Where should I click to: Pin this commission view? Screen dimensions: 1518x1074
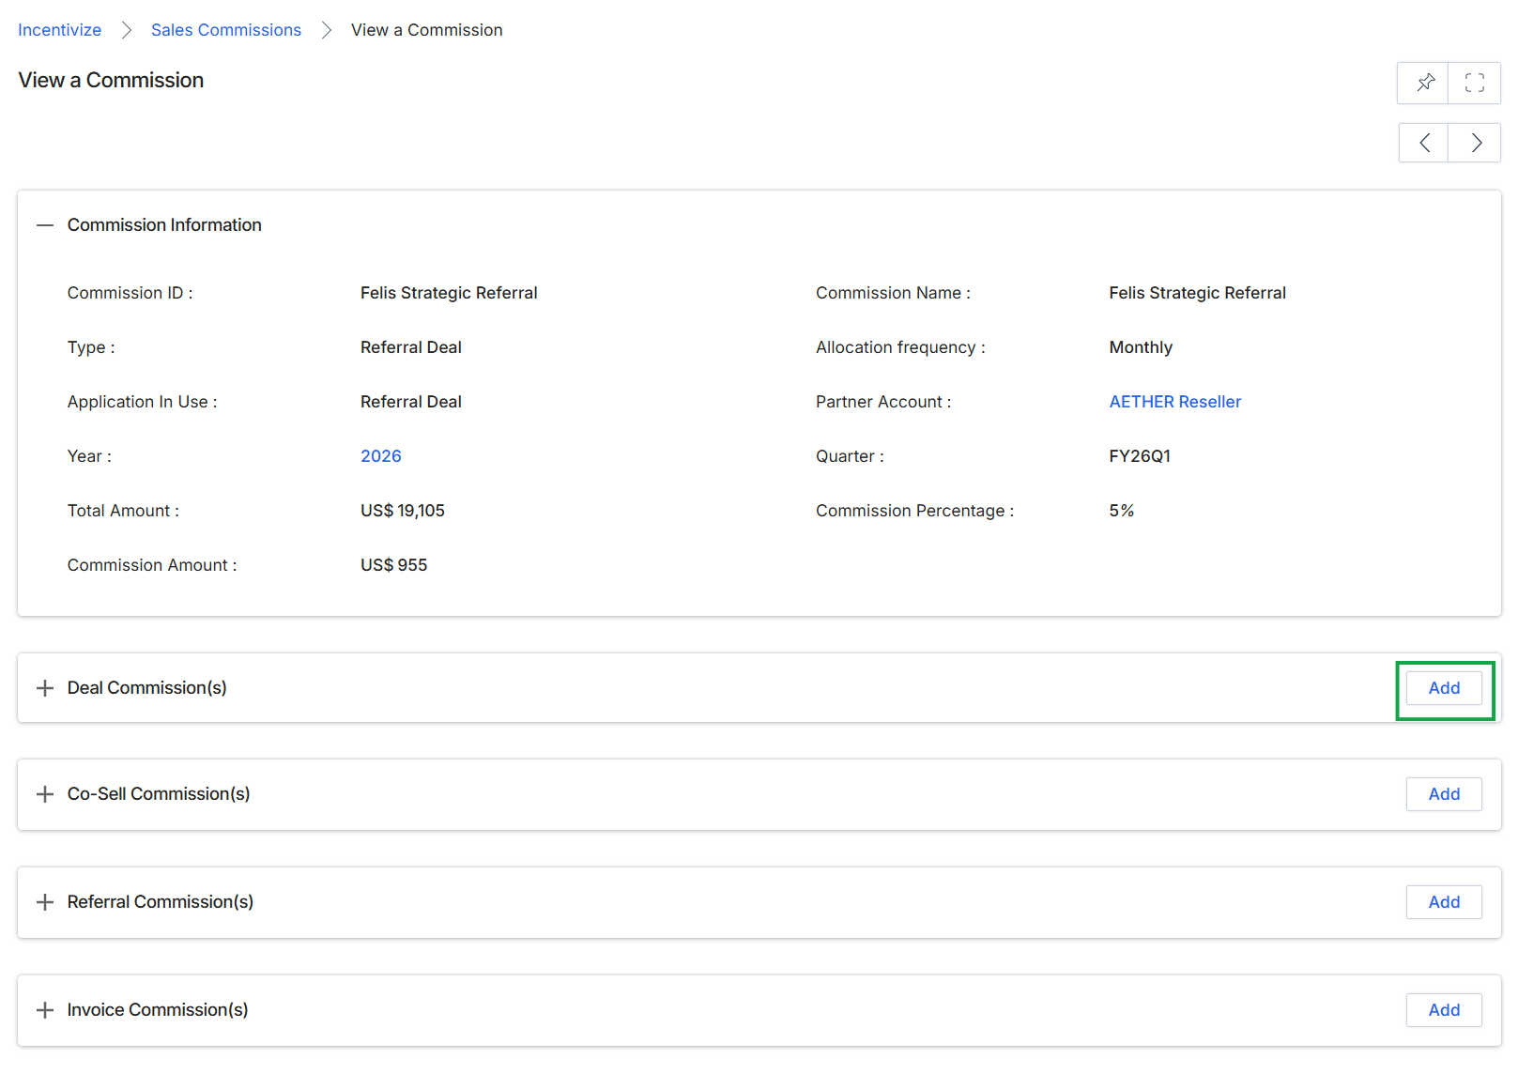coord(1423,83)
